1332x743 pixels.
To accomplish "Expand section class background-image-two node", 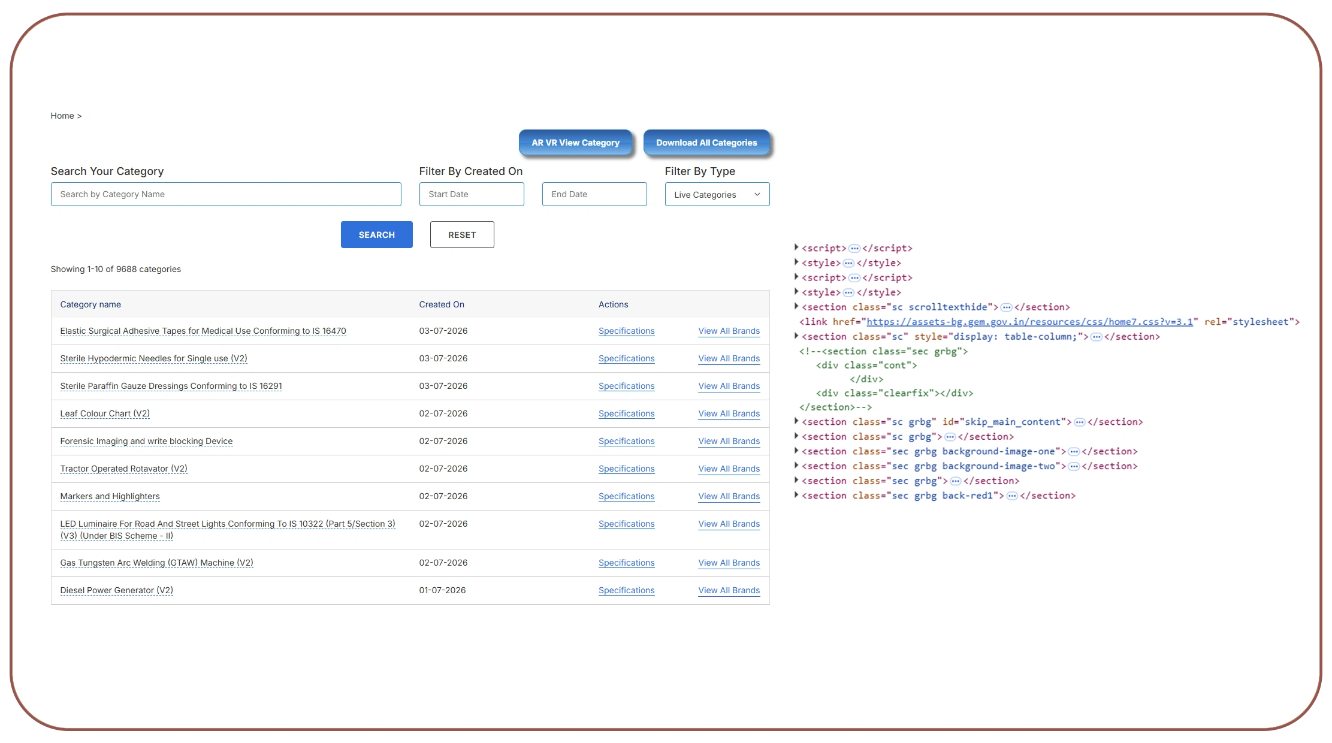I will [x=796, y=466].
